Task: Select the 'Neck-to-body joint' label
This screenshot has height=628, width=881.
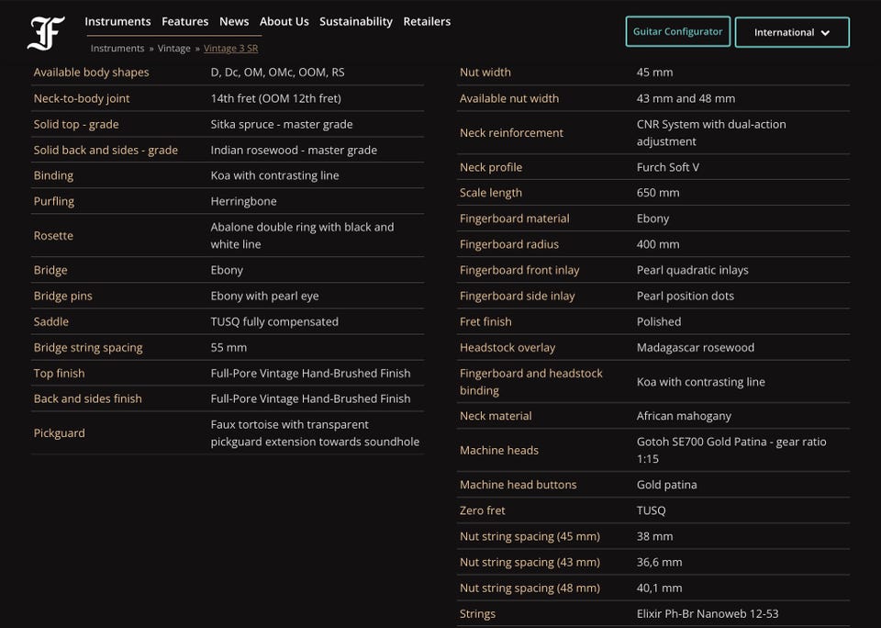Action: coord(82,98)
